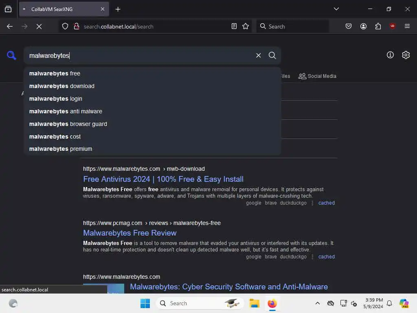Screen dimensions: 417x313
Task: Select suggestion malwarebytes anti malware
Action: point(152,111)
